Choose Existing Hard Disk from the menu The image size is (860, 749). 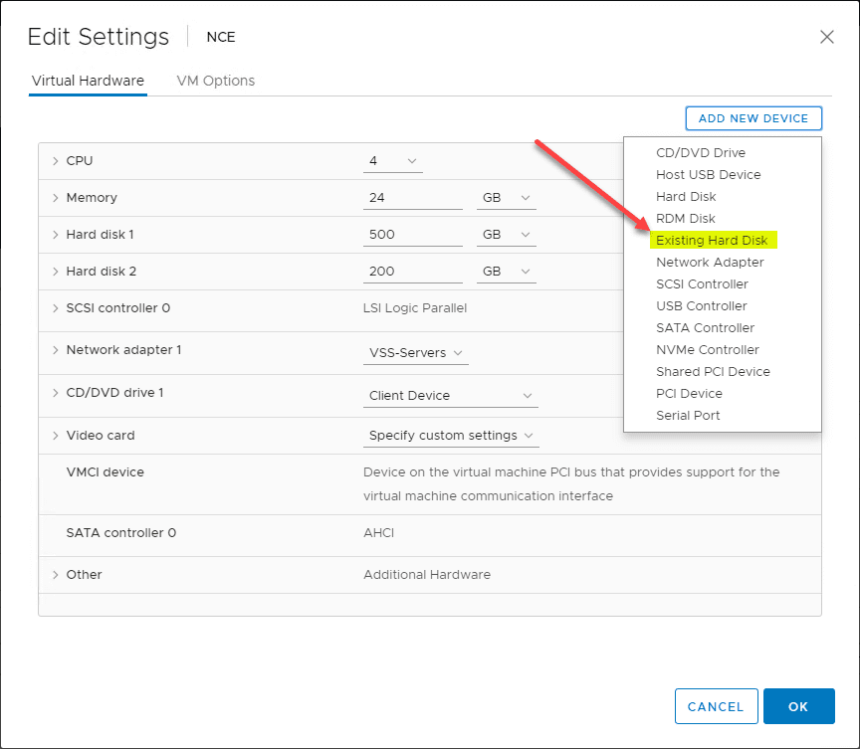(712, 241)
